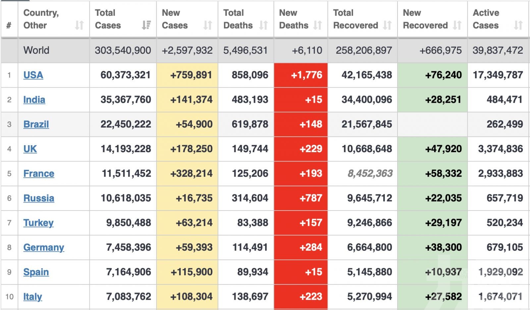Screen dimensions: 530x310
Task: Open the Russia country link
Action: [39, 198]
